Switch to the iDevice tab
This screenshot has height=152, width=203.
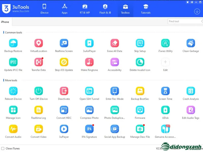[44, 9]
